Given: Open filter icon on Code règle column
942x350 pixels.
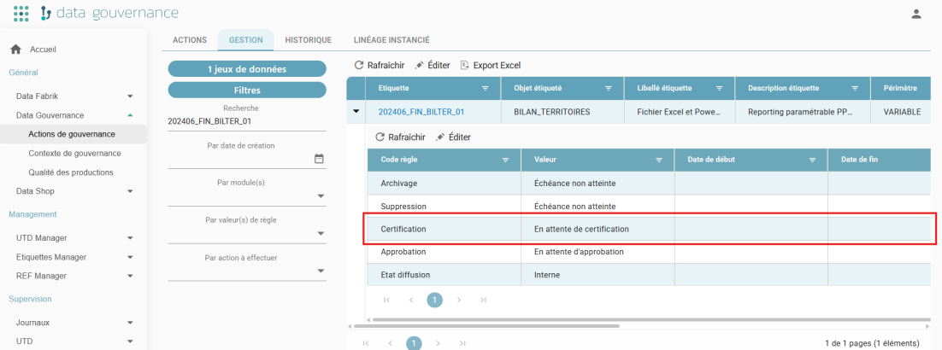Looking at the screenshot, I should (505, 160).
